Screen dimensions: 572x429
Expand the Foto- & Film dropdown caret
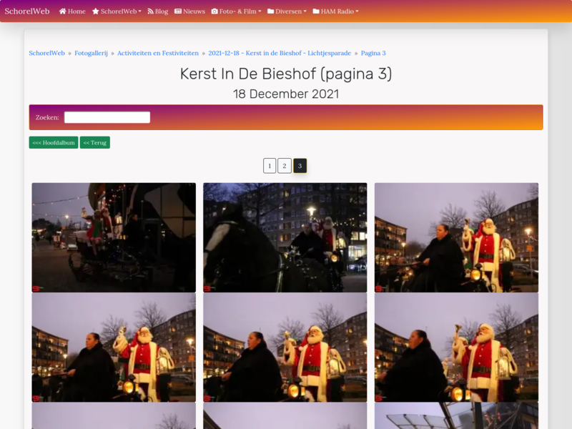click(x=260, y=11)
